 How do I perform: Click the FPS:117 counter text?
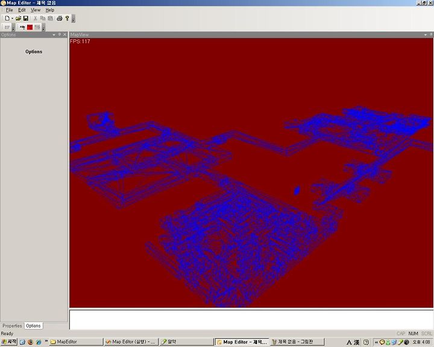pyautogui.click(x=80, y=41)
